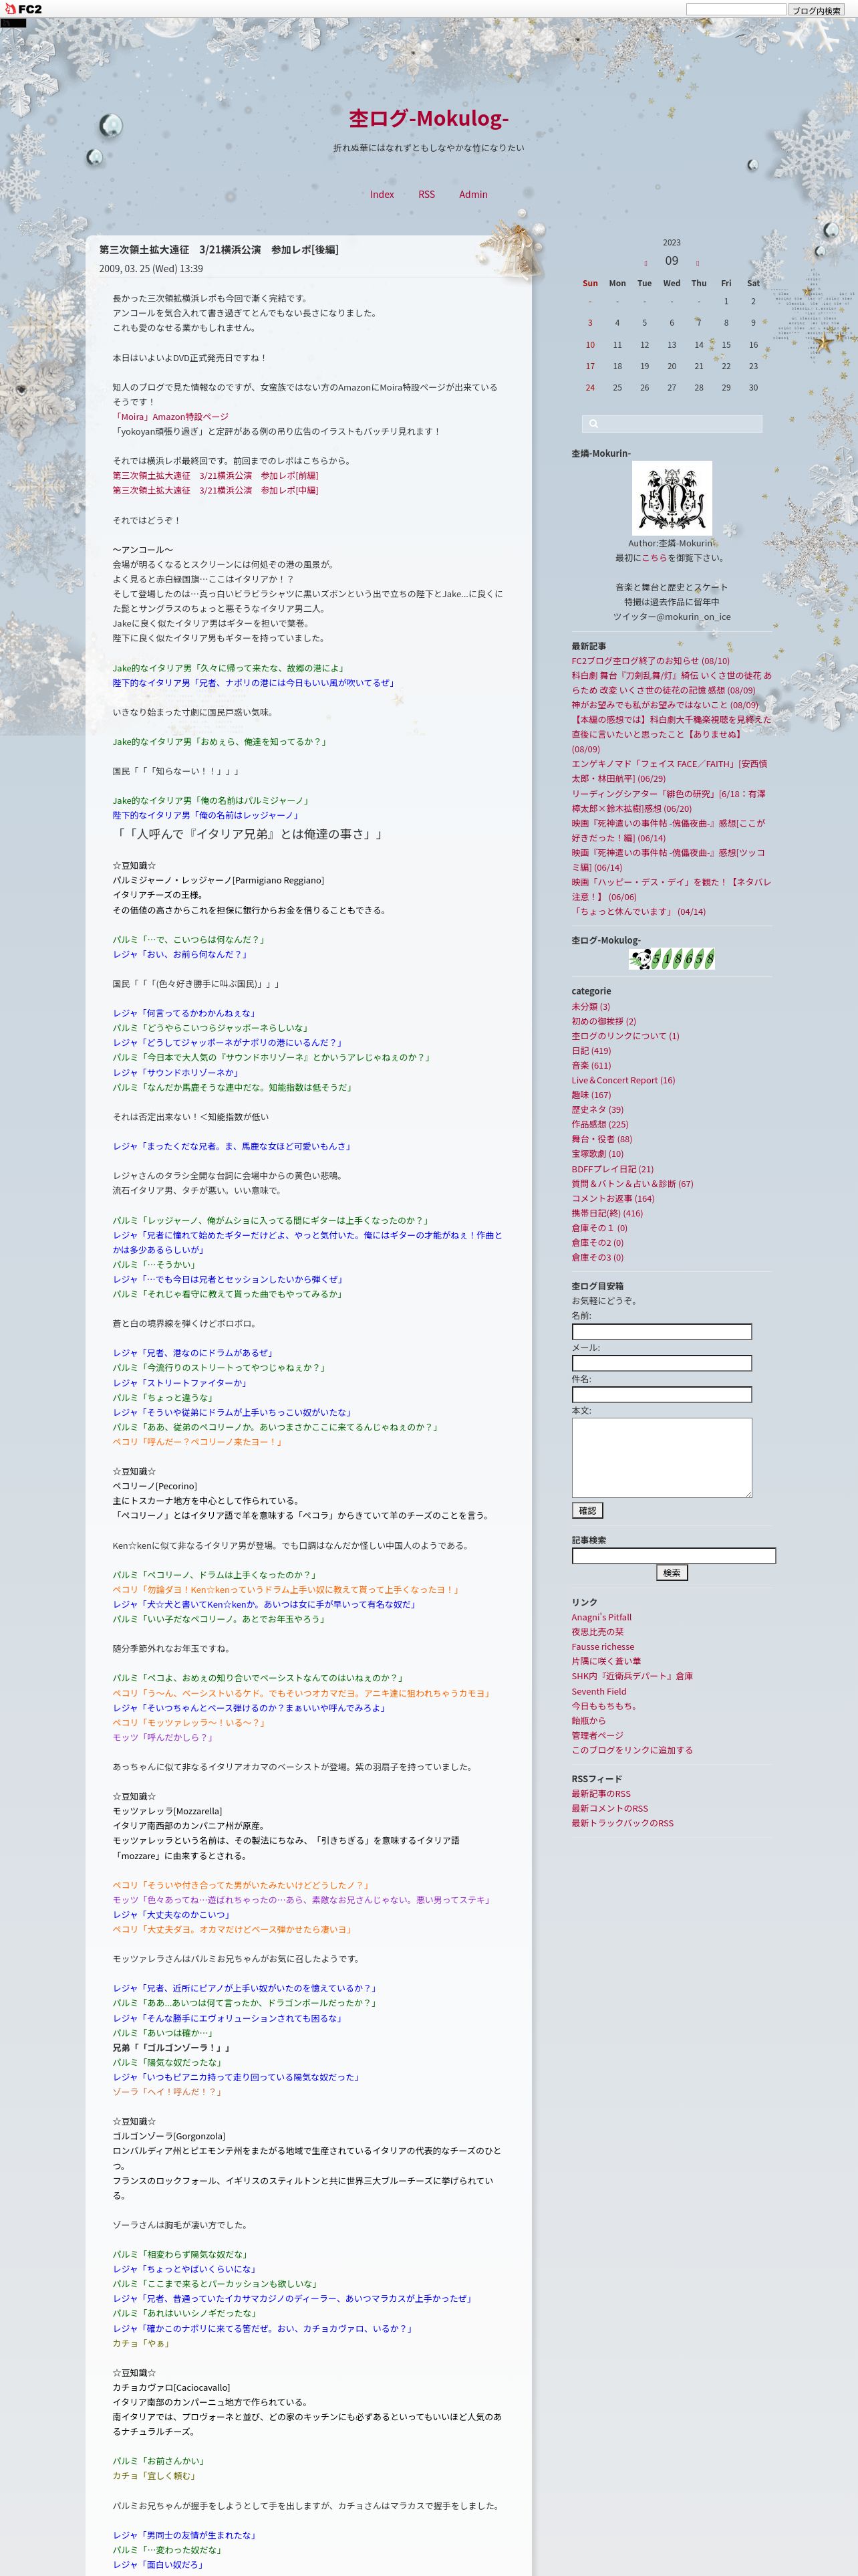Open recent post FC2ブログ杢ログ終了のお知らせ
This screenshot has width=858, height=2576.
click(650, 661)
